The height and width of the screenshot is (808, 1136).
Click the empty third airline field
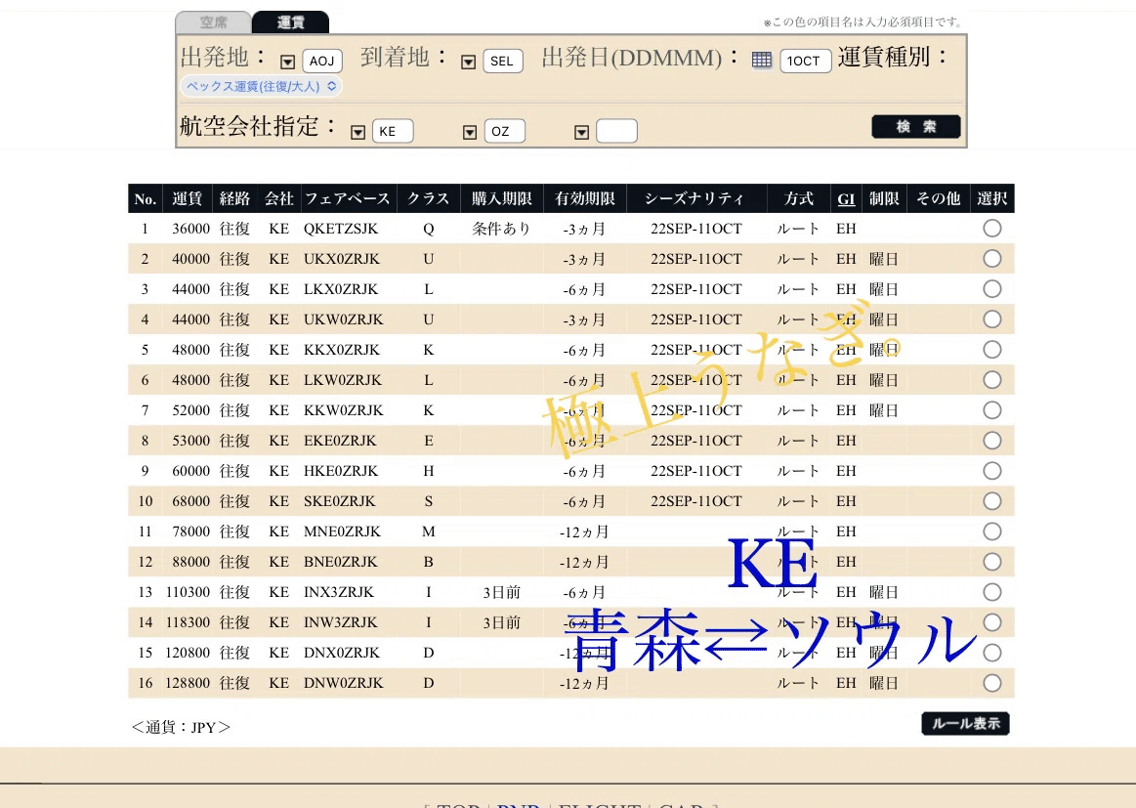616,131
